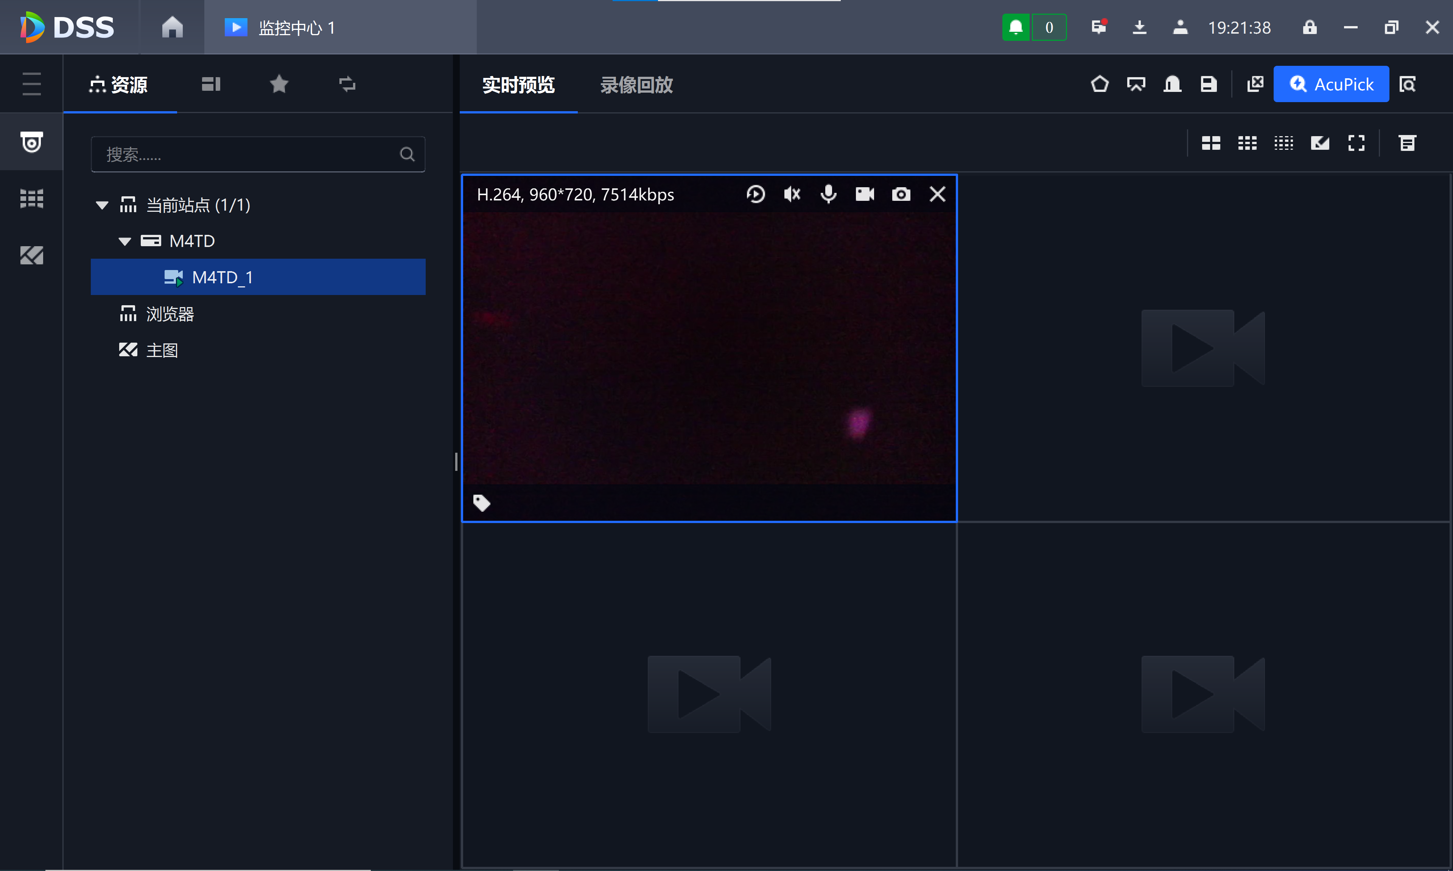Open the 资源 resources tab
This screenshot has height=871, width=1453.
click(x=118, y=84)
